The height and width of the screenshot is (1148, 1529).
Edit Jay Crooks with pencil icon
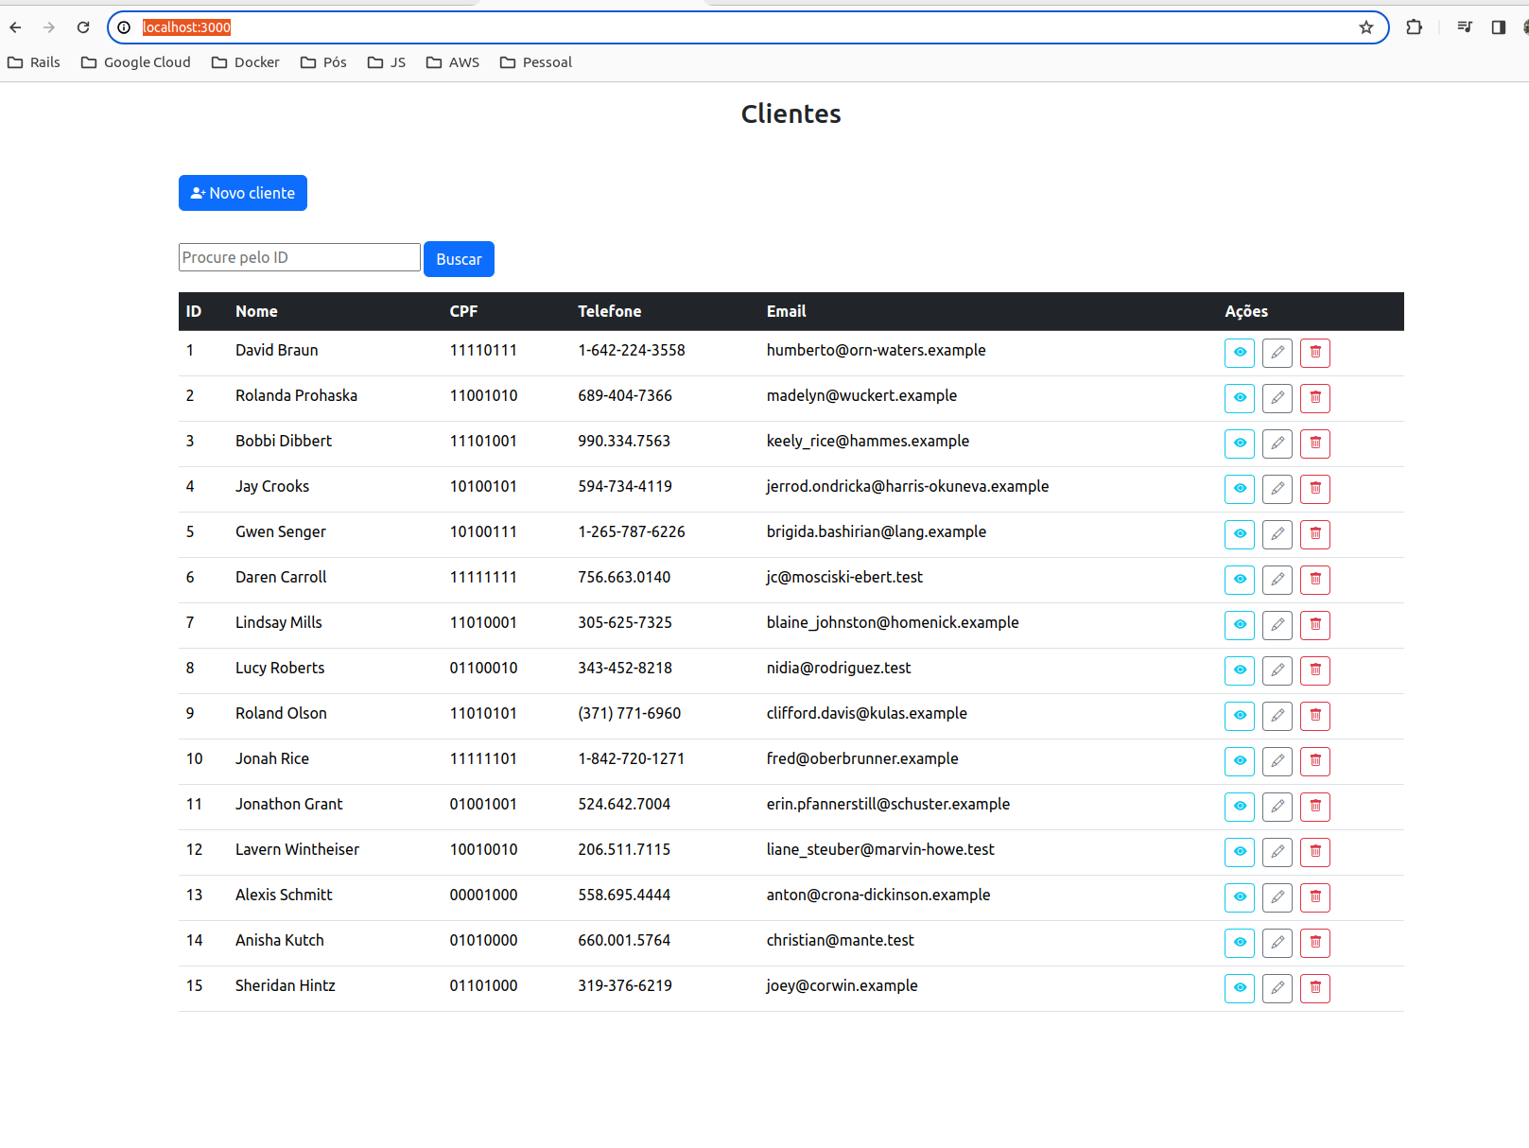coord(1277,489)
